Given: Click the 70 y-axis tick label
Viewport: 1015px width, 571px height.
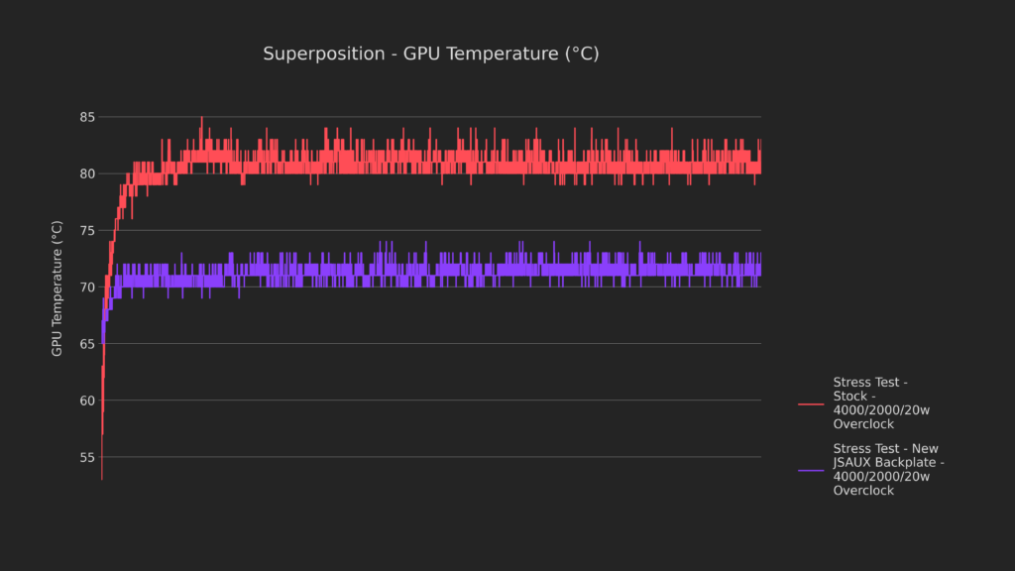Looking at the screenshot, I should (x=86, y=287).
